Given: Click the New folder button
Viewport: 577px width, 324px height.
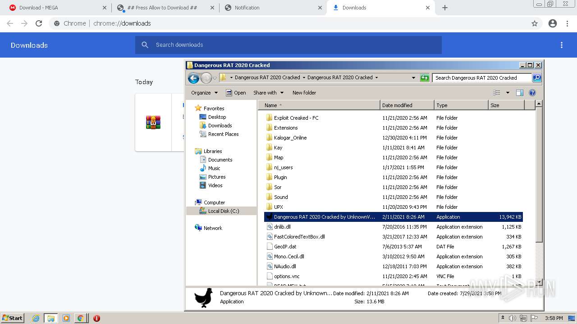Looking at the screenshot, I should tap(304, 93).
